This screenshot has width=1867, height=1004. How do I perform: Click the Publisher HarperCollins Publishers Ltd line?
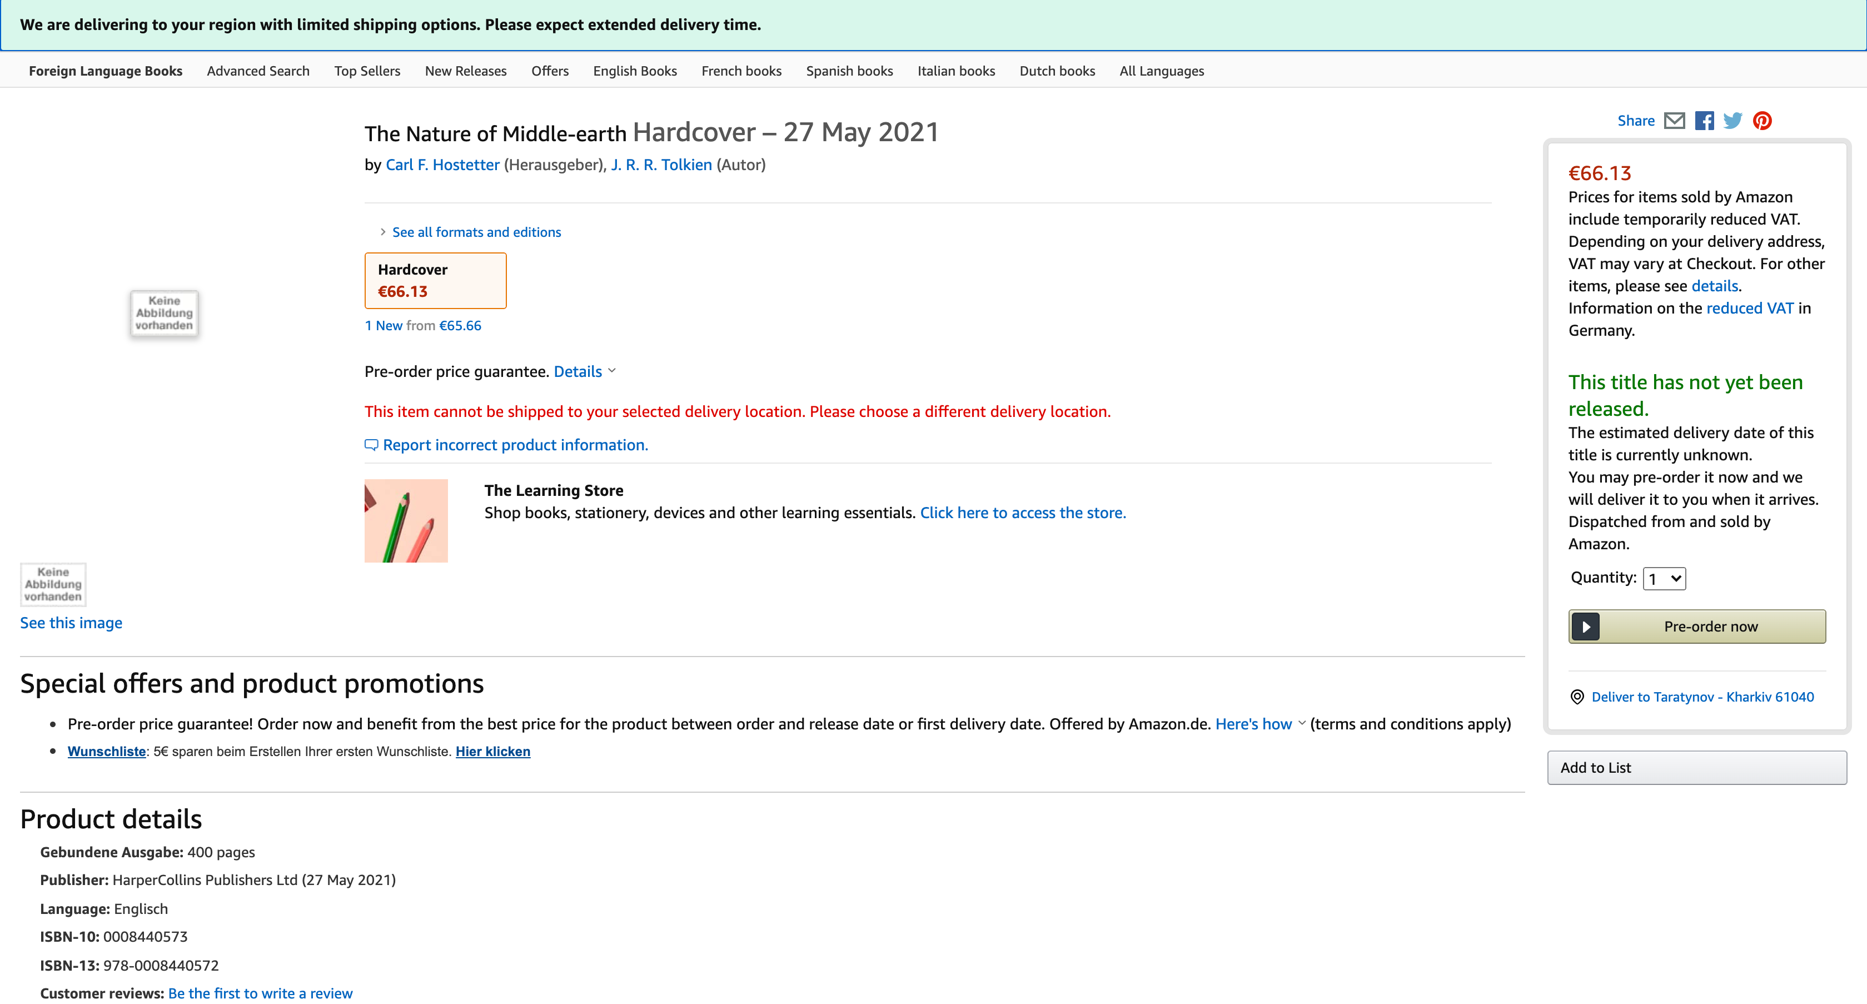pos(217,880)
